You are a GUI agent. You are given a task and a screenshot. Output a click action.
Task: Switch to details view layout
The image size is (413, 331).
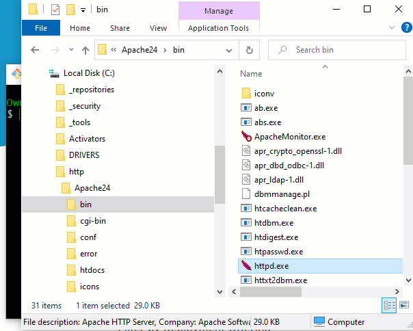click(x=388, y=306)
